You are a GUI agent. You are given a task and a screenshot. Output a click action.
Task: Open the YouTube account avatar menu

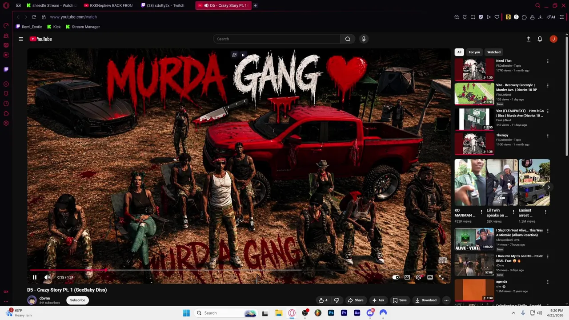point(553,39)
